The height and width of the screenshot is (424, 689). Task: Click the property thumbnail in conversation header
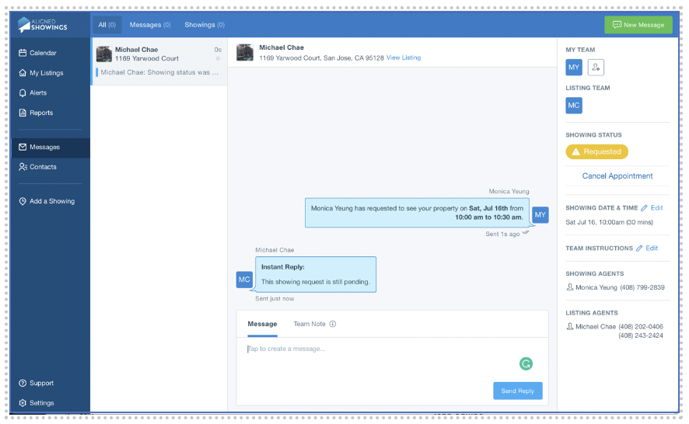coord(245,52)
